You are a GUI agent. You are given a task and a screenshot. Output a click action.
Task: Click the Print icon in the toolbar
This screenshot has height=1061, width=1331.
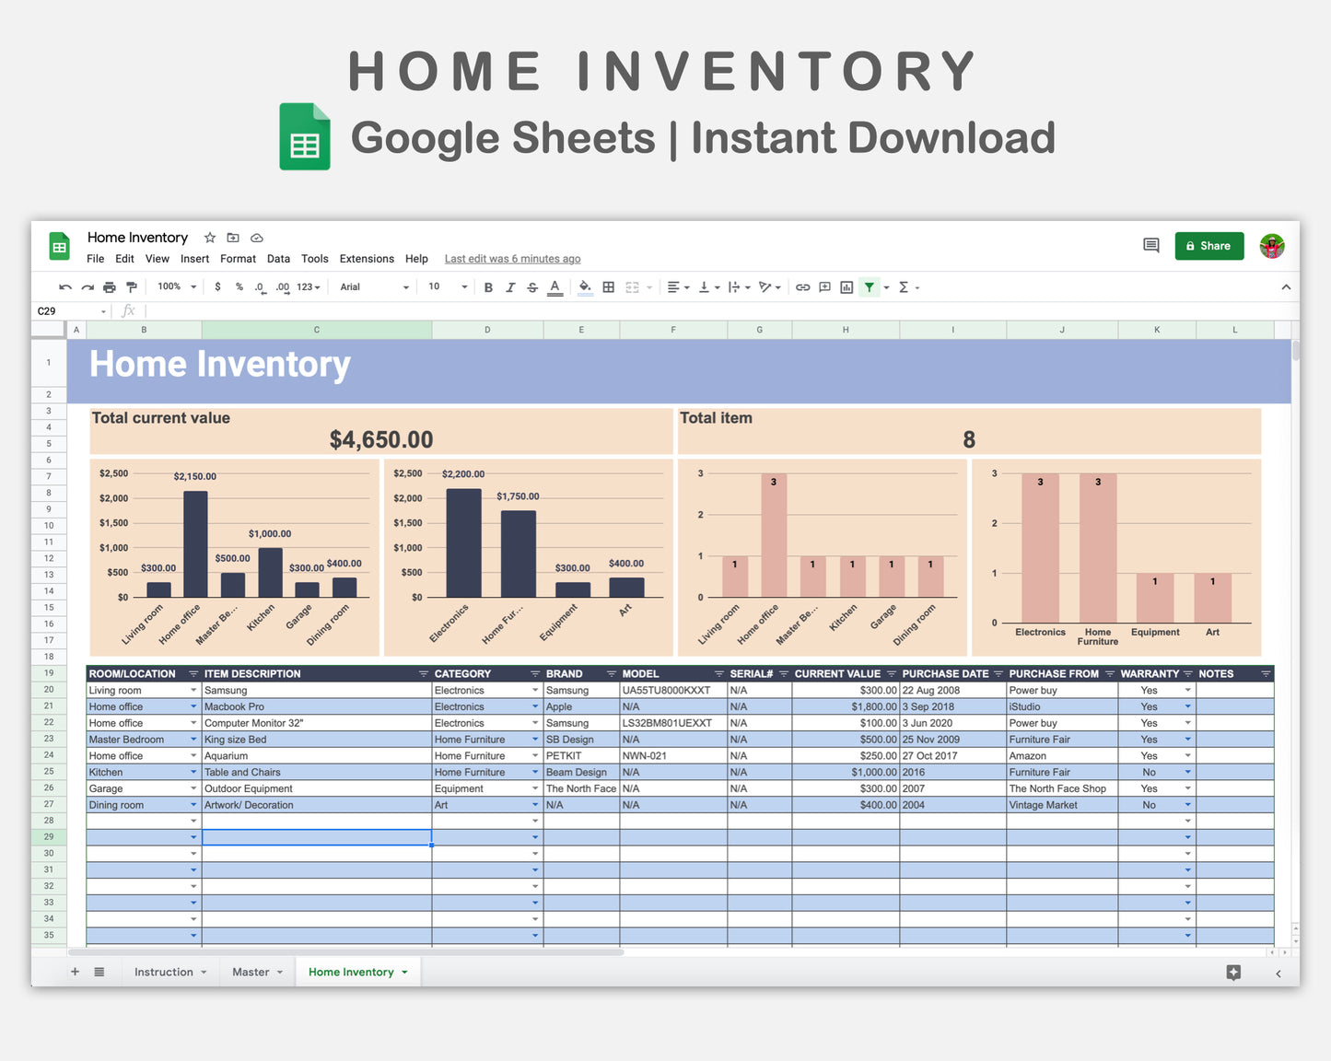(109, 286)
